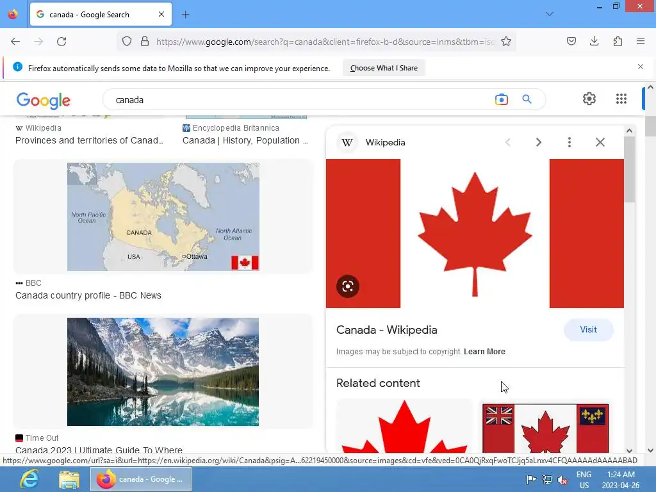This screenshot has width=656, height=492.
Task: Open Learn More copyright link
Action: point(484,352)
